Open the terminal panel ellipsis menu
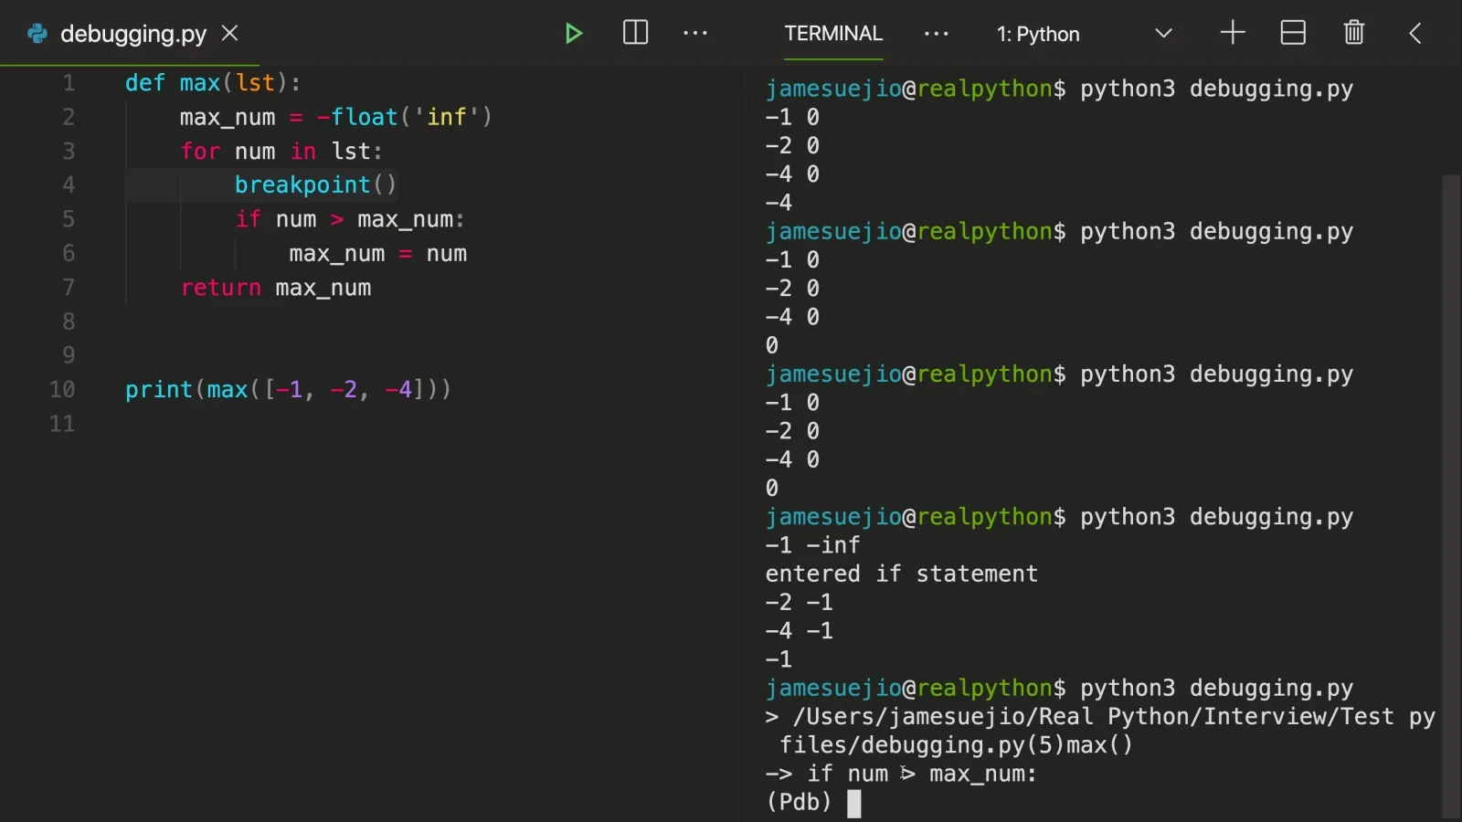The width and height of the screenshot is (1462, 822). tap(937, 34)
